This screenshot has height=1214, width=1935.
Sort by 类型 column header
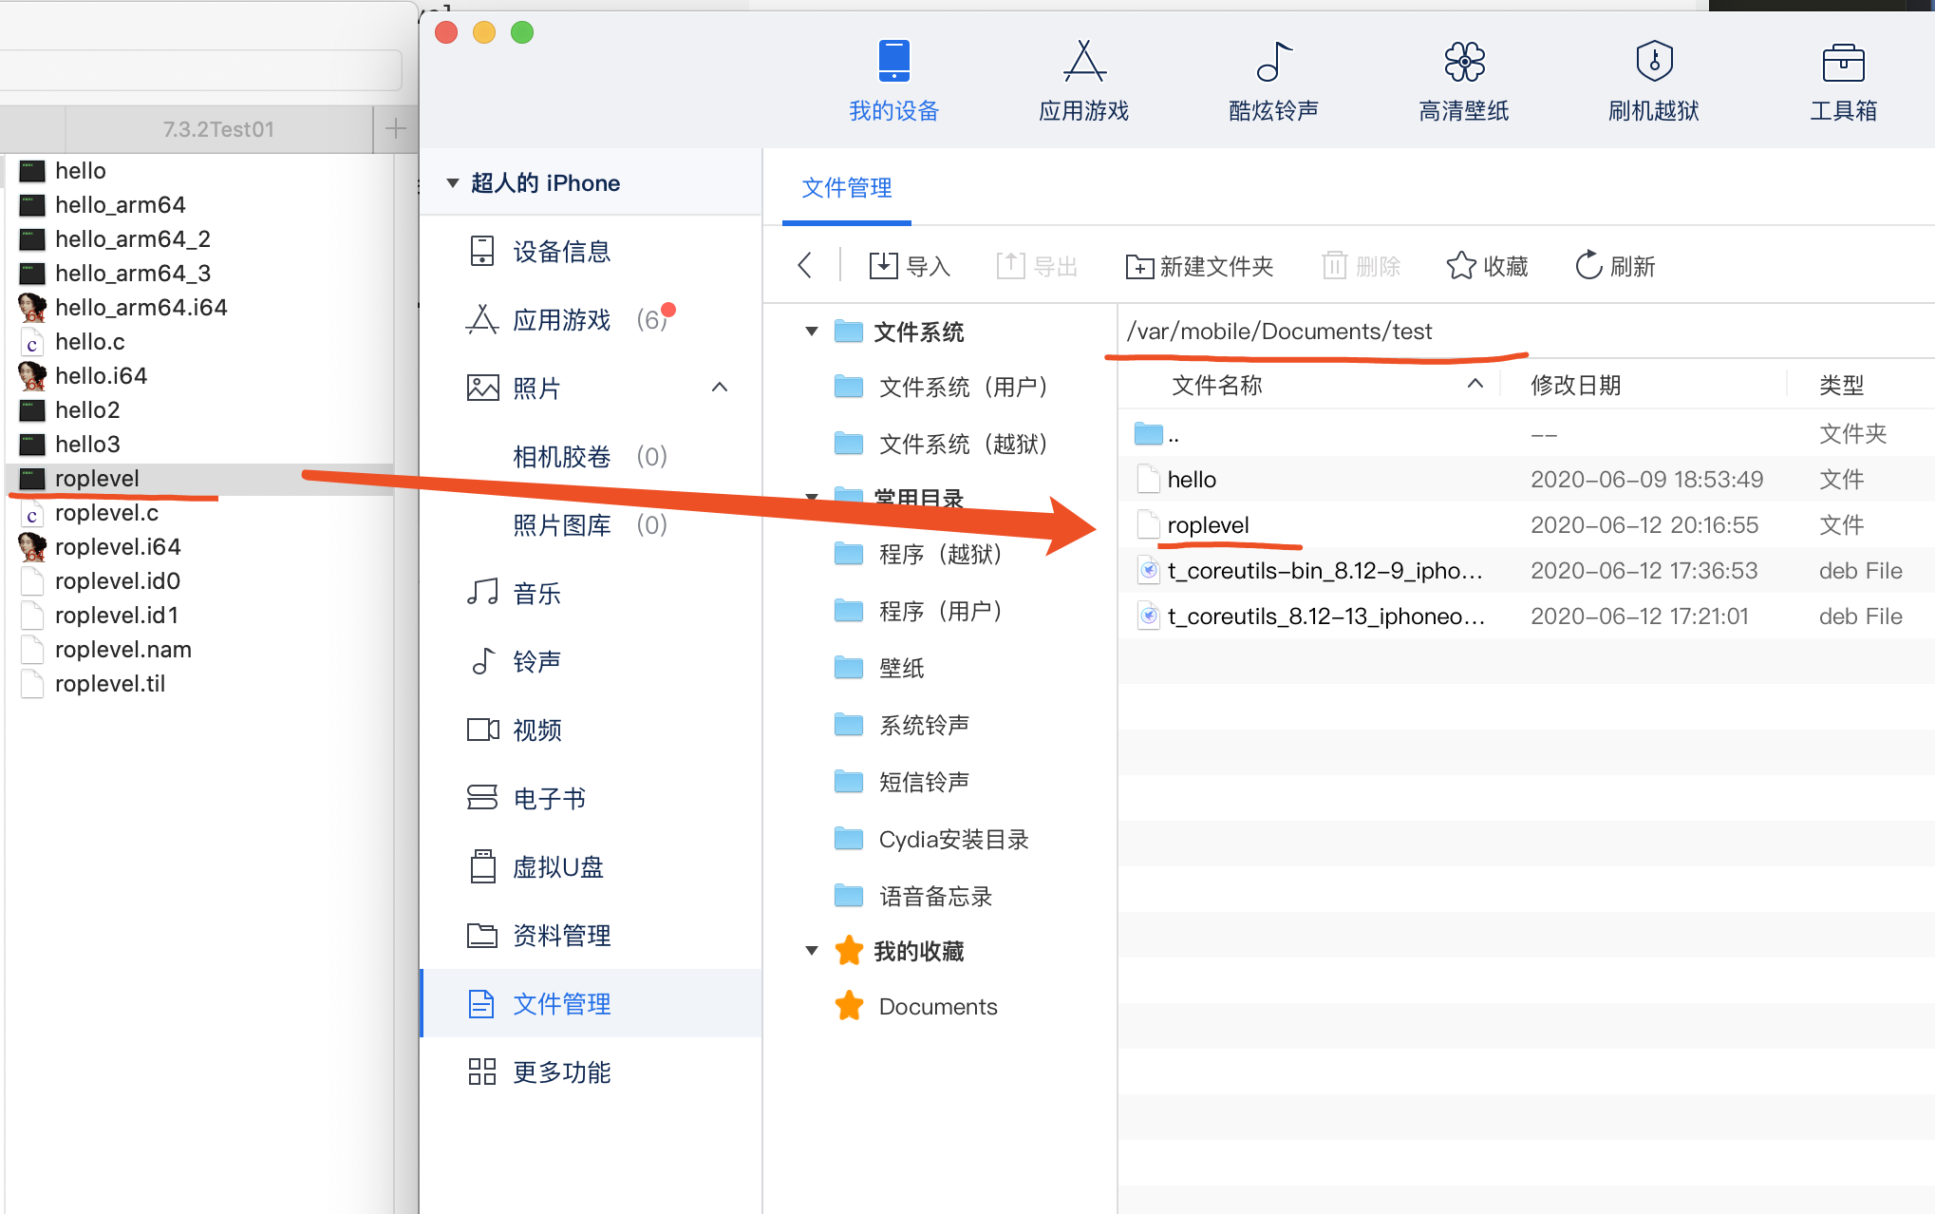coord(1842,385)
